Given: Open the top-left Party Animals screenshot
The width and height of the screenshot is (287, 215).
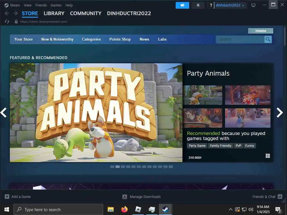Looking at the screenshot, I should click(x=203, y=95).
